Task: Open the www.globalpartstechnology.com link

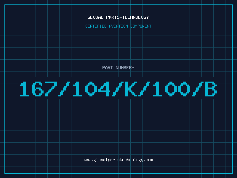Action: click(x=118, y=160)
